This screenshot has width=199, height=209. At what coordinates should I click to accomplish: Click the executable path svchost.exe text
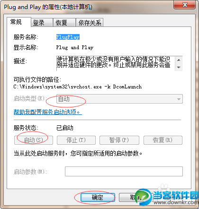coord(78,87)
